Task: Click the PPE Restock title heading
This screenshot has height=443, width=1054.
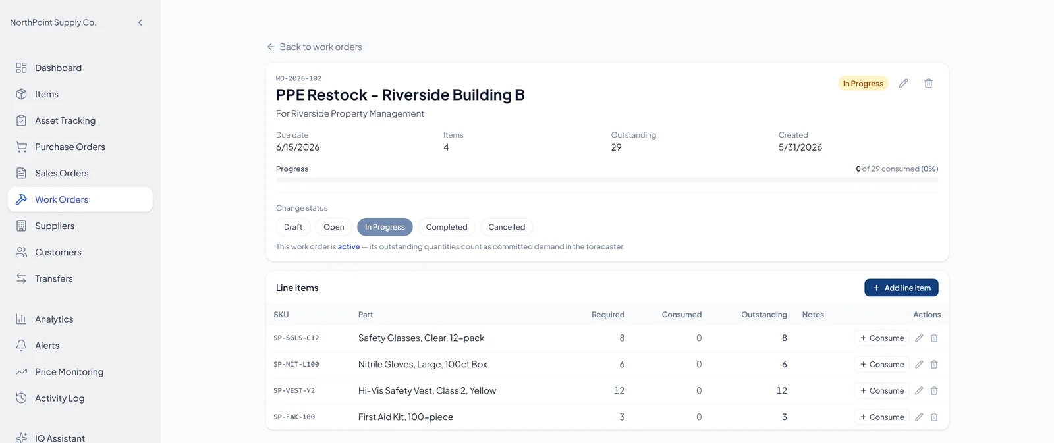Action: pyautogui.click(x=400, y=95)
